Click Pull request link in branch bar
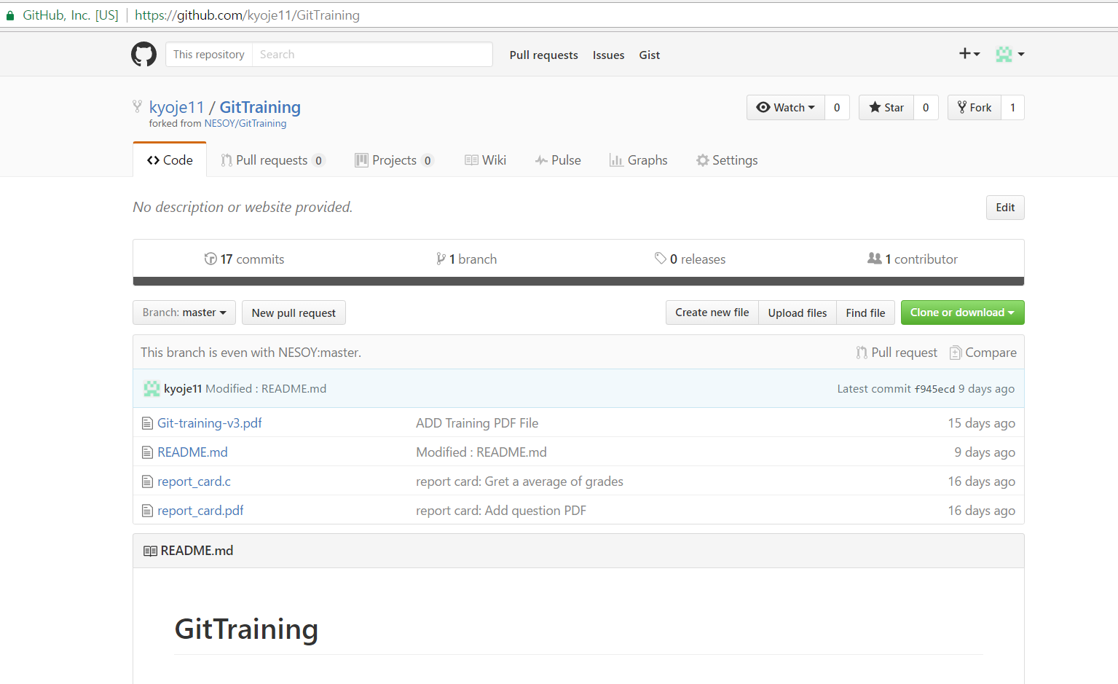This screenshot has width=1118, height=684. pyautogui.click(x=897, y=353)
